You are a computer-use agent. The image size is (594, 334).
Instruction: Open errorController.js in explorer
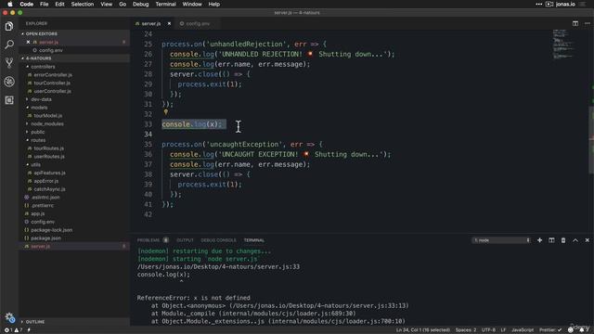click(53, 75)
